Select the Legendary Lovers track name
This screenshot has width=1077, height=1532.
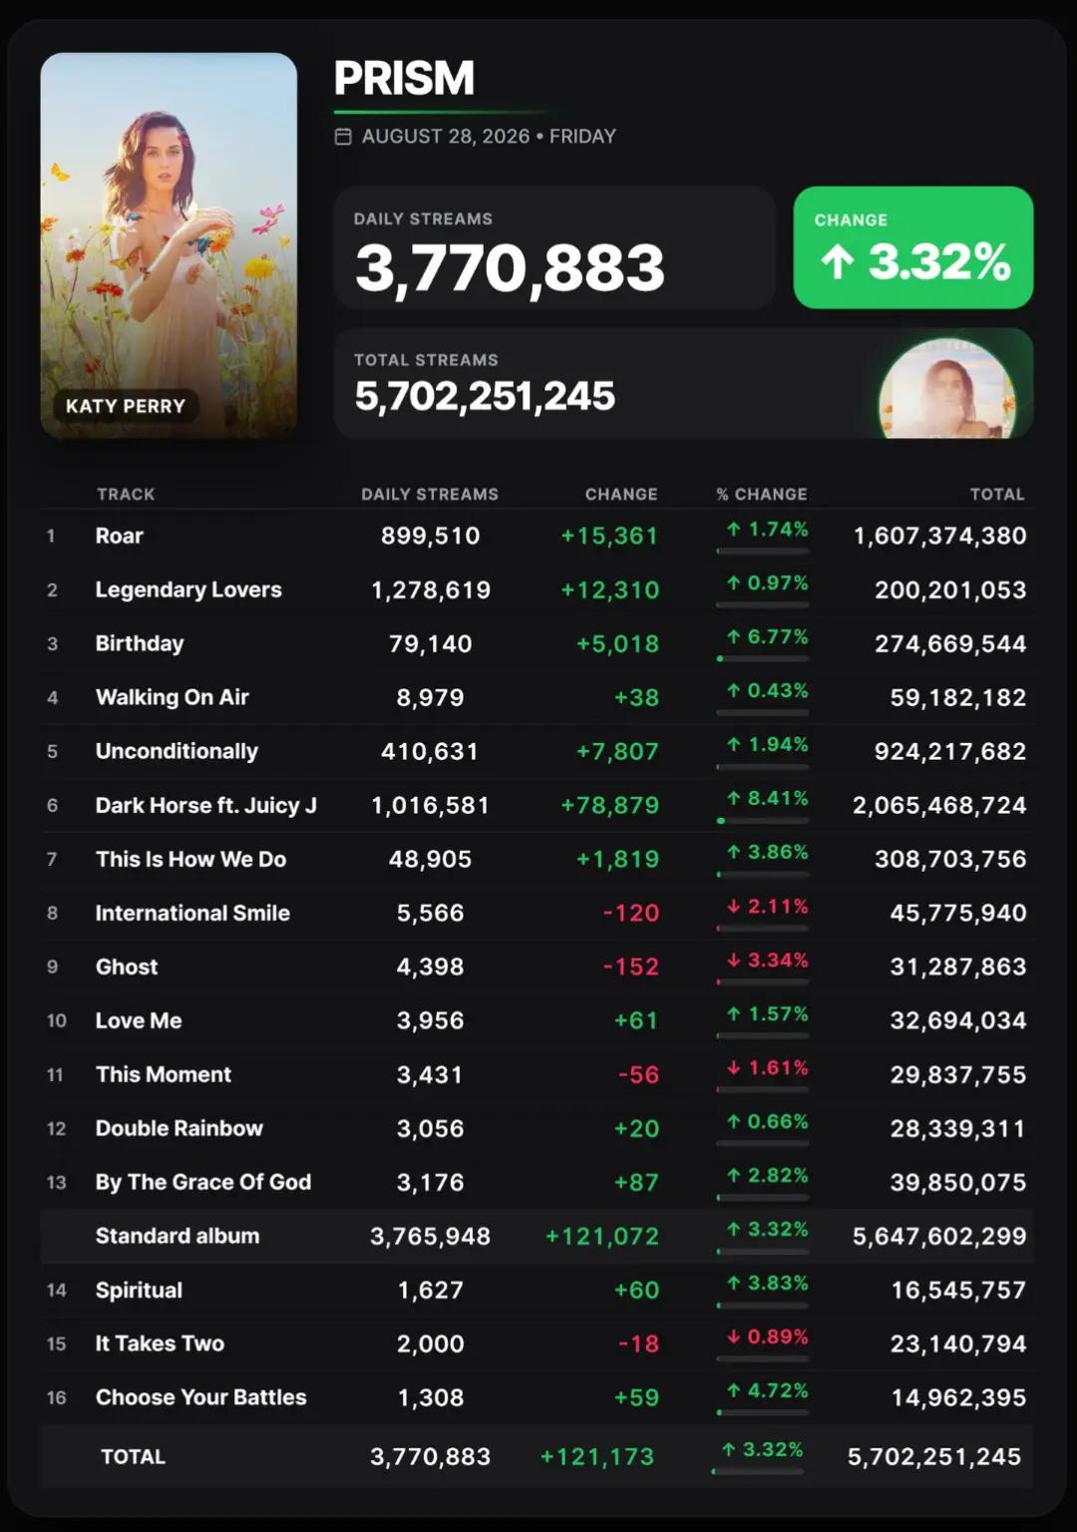coord(188,589)
